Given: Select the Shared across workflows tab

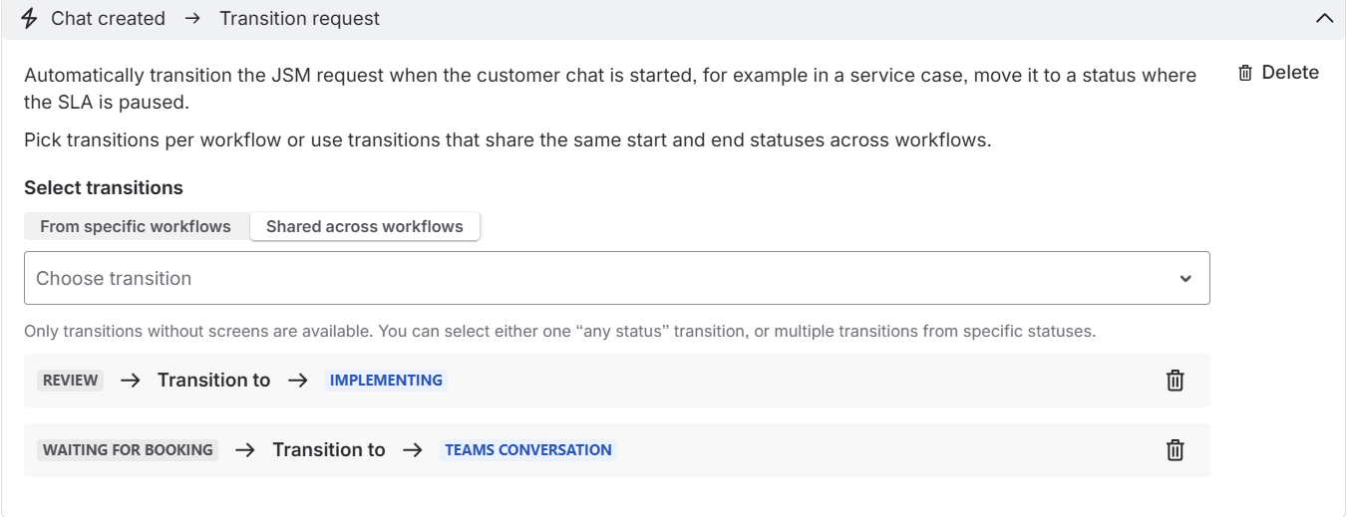Looking at the screenshot, I should (x=365, y=226).
